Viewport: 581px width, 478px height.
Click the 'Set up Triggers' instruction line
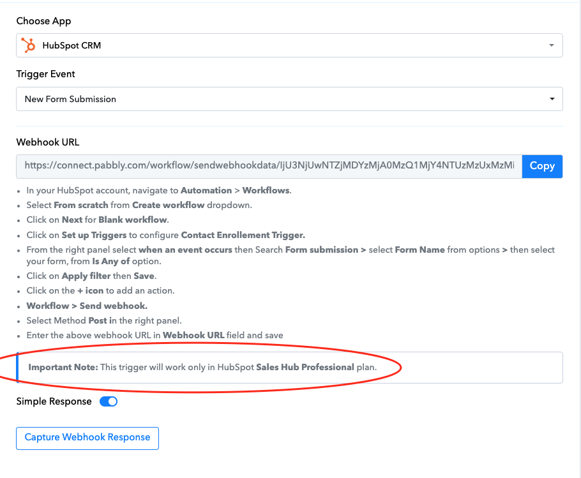pyautogui.click(x=165, y=235)
